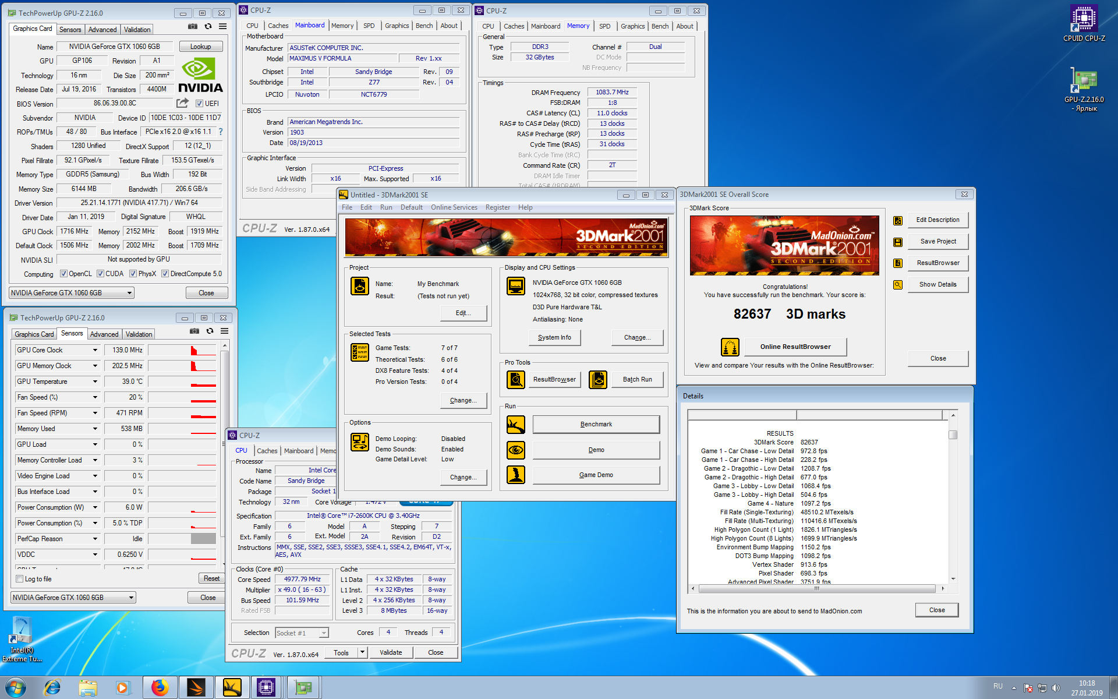Switch to Bench tab in CPU-Z Memory window
Screen dimensions: 1118x699
tap(660, 26)
